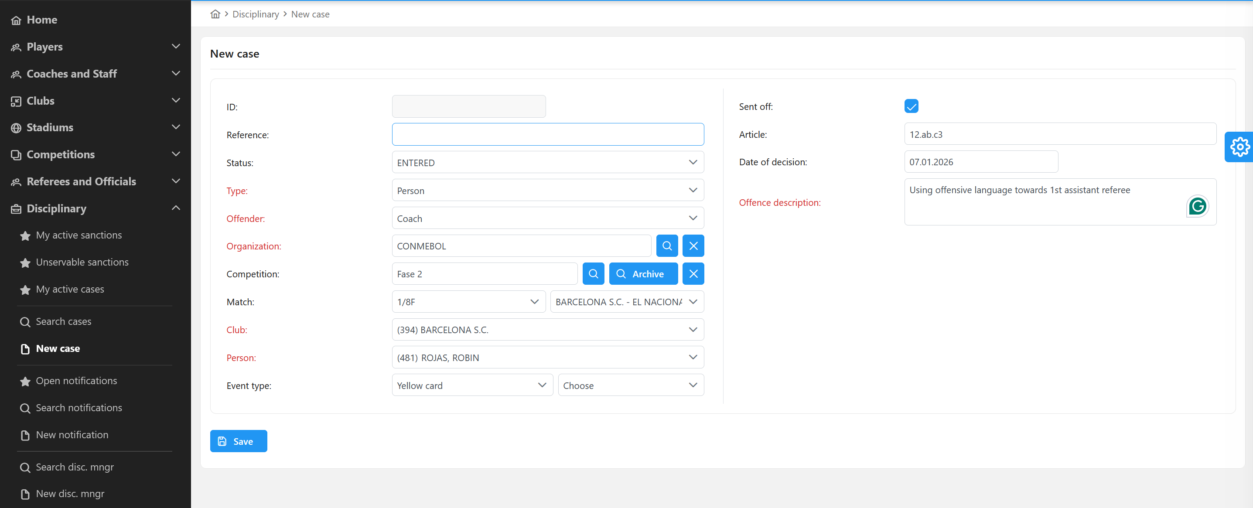Screen dimensions: 1253x508
Task: Click the home icon in the breadcrumb
Action: (x=215, y=14)
